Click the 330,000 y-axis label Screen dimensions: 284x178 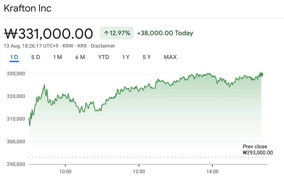coord(16,74)
